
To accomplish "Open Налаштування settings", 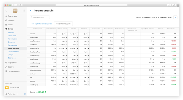I will point(12,71).
